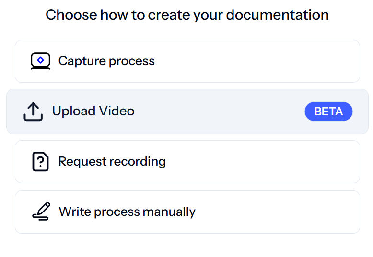Click the upload arrow icon

pyautogui.click(x=33, y=112)
